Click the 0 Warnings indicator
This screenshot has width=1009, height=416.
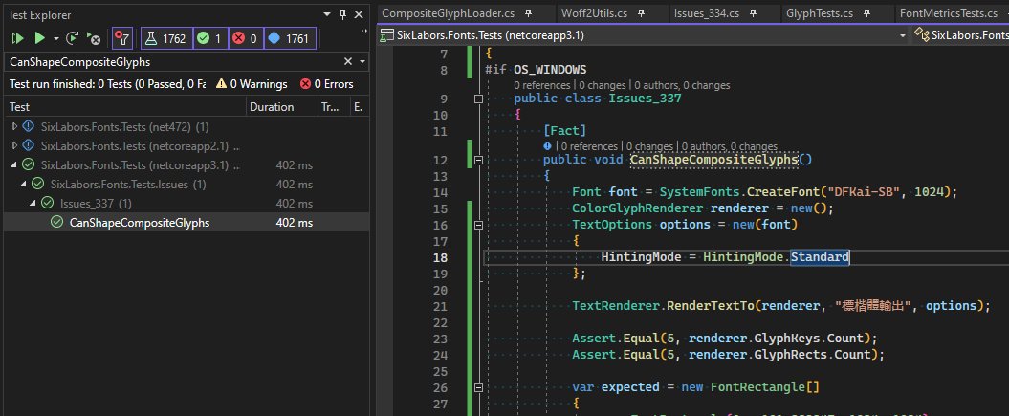pyautogui.click(x=252, y=83)
